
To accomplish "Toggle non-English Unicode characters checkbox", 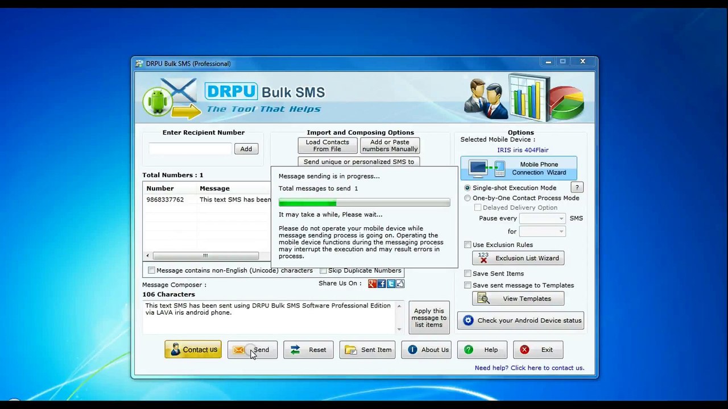I will (x=151, y=271).
